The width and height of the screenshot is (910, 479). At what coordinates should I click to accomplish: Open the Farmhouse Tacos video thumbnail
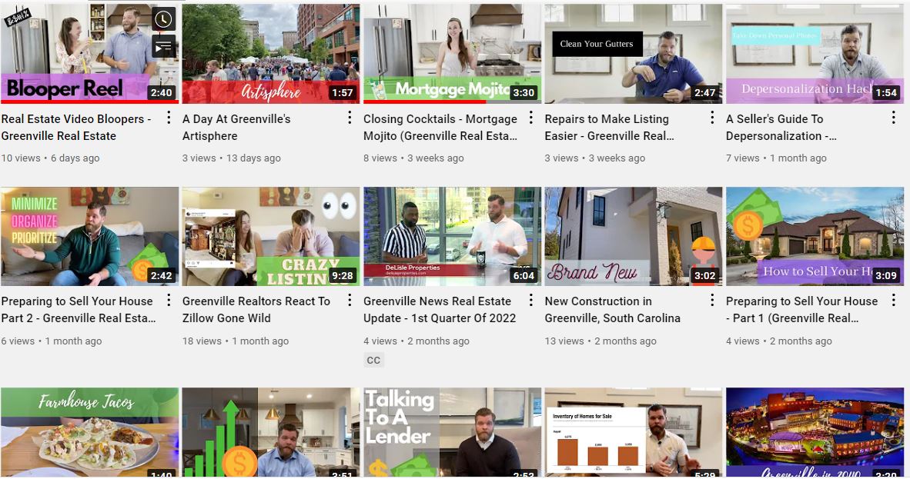tap(89, 433)
